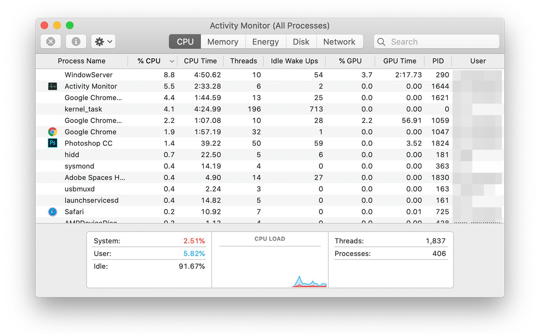Screen dimensions: 540x334
Task: Click the magnifying glass search icon
Action: click(x=381, y=42)
